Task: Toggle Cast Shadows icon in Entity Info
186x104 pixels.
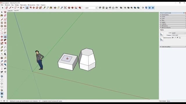Action: (180, 38)
